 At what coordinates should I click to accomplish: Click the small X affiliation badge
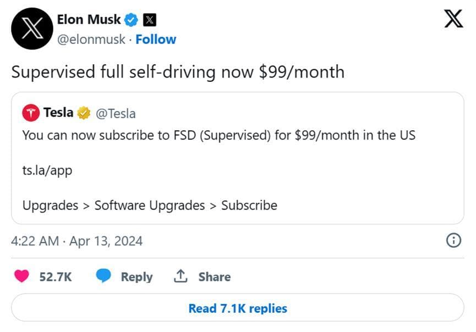pyautogui.click(x=150, y=20)
